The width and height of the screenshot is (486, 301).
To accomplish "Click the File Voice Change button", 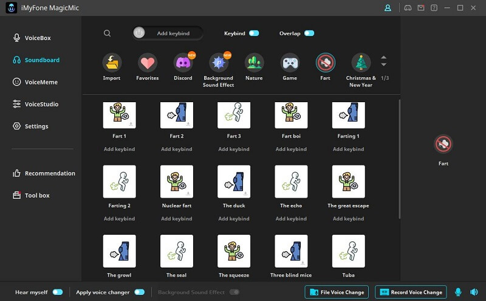I will 337,292.
